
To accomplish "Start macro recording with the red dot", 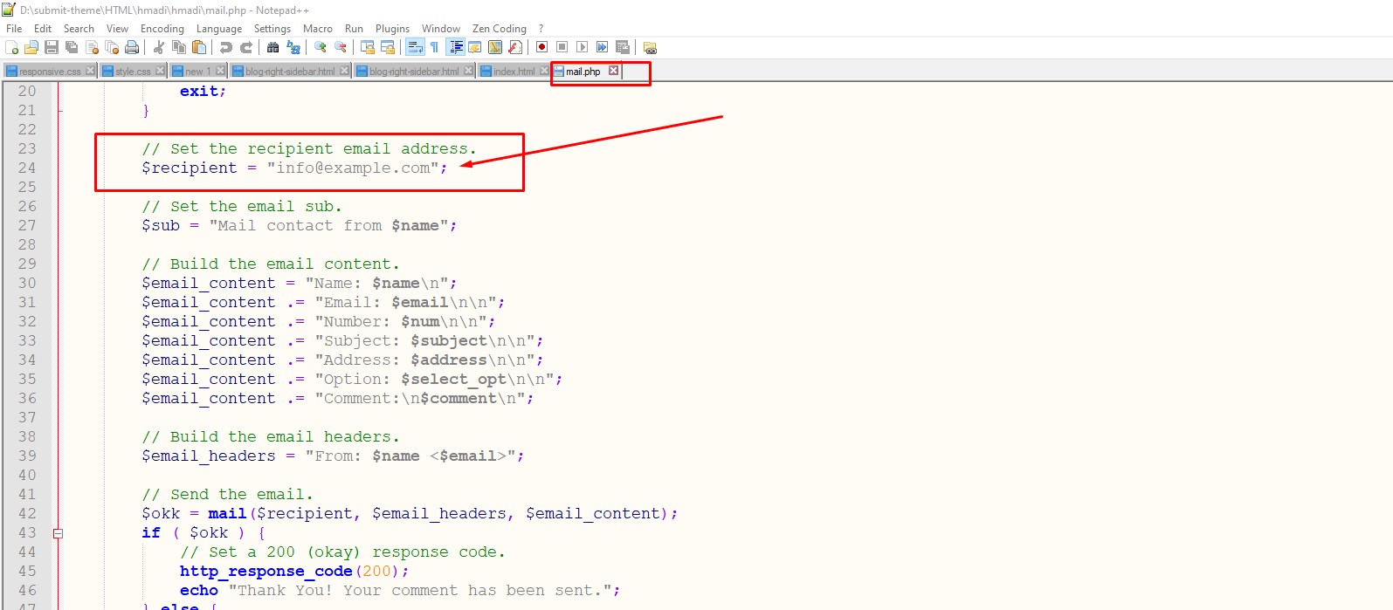I will coord(541,47).
